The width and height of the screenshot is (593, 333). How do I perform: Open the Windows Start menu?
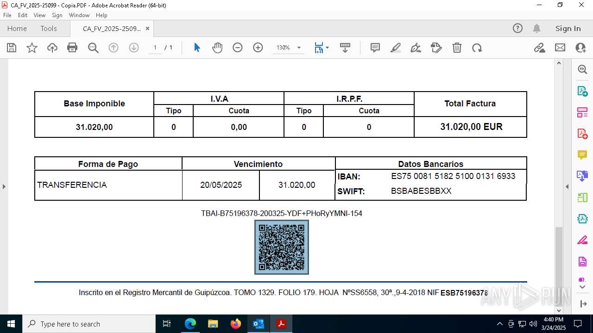tap(11, 324)
